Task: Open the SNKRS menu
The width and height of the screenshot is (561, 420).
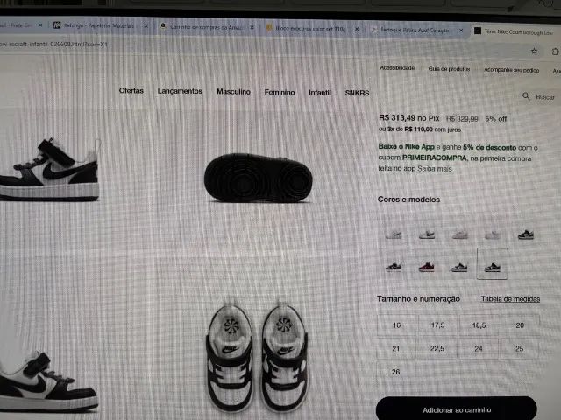Action: point(357,93)
